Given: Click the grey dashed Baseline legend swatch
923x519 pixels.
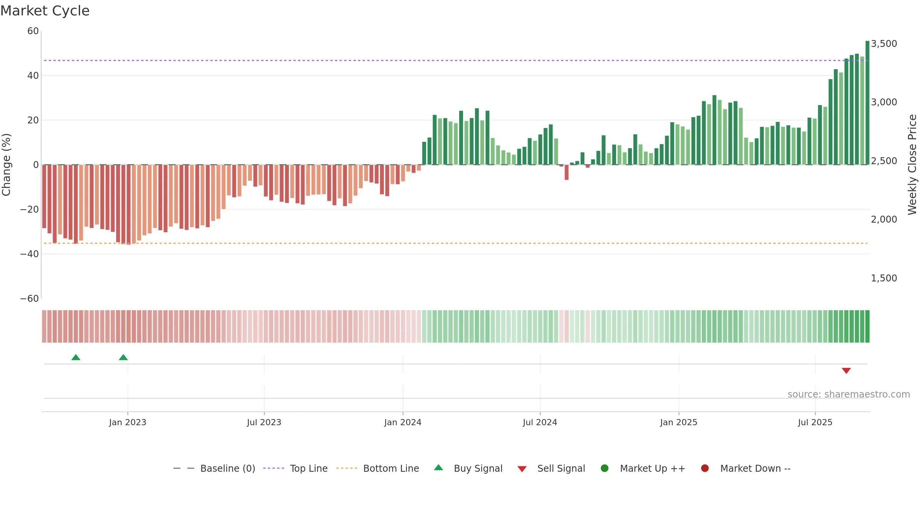Looking at the screenshot, I should [x=184, y=468].
